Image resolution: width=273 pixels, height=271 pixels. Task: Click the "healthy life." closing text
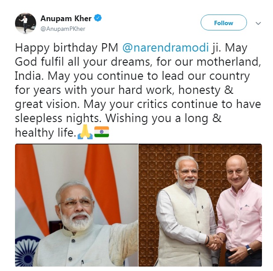click(x=45, y=132)
